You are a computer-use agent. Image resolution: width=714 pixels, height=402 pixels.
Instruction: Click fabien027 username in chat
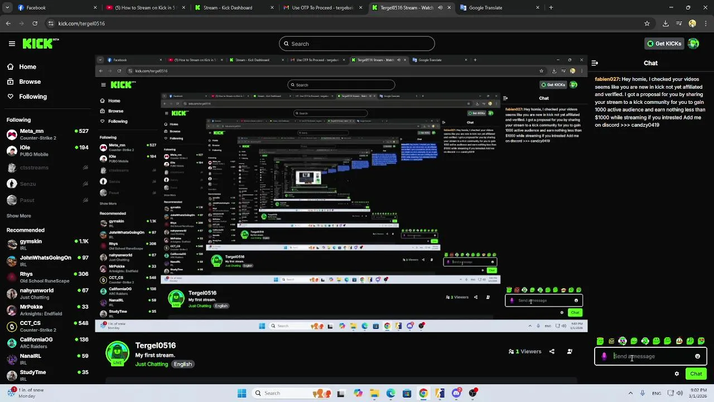tap(607, 80)
